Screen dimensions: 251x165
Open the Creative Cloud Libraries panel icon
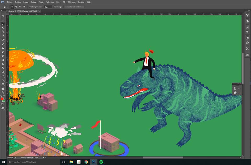coord(247,55)
